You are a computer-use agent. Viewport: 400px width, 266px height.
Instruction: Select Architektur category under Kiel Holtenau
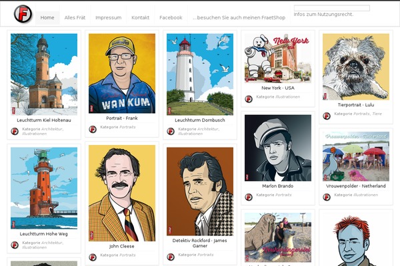pos(52,129)
